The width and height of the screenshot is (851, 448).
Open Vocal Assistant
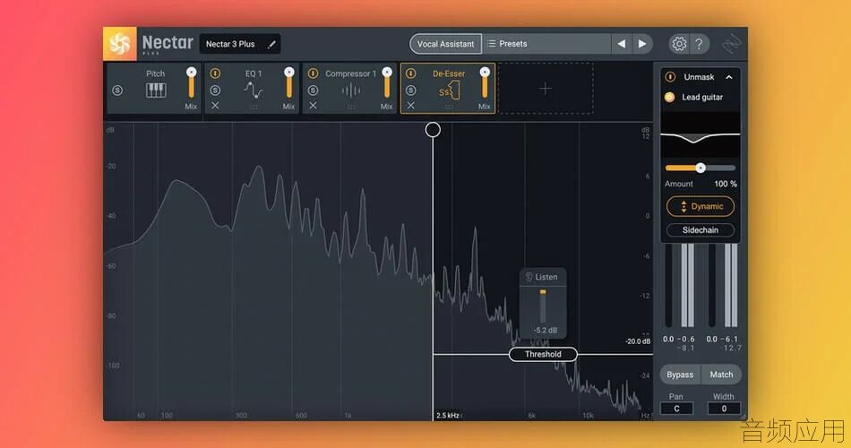(x=445, y=44)
